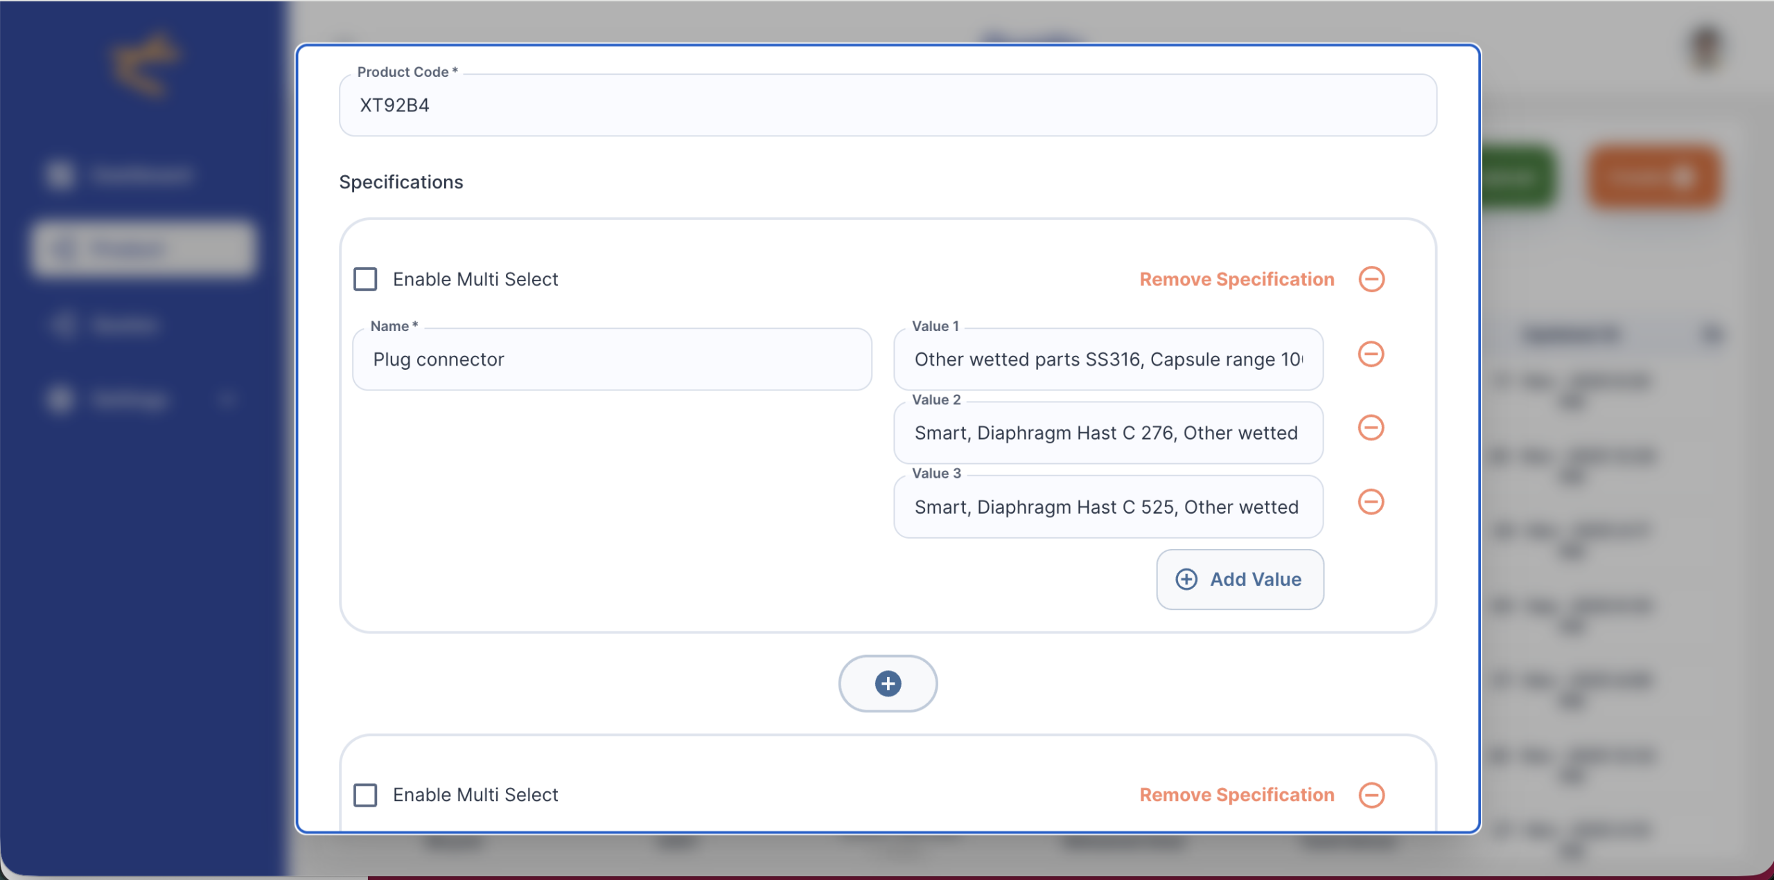The height and width of the screenshot is (880, 1774).
Task: Click the first Enable Multi Select label
Action: tap(475, 279)
